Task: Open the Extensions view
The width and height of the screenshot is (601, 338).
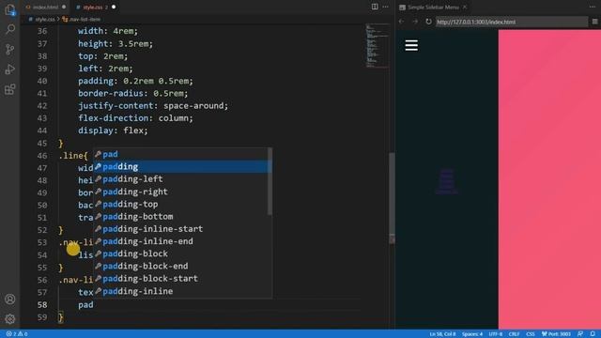Action: (10, 89)
